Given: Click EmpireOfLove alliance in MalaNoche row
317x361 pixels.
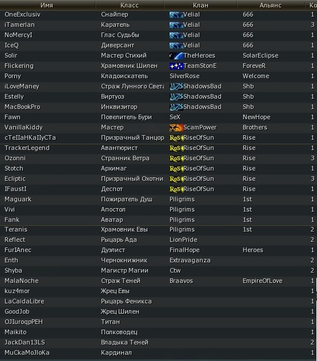Looking at the screenshot, I should (262, 281).
